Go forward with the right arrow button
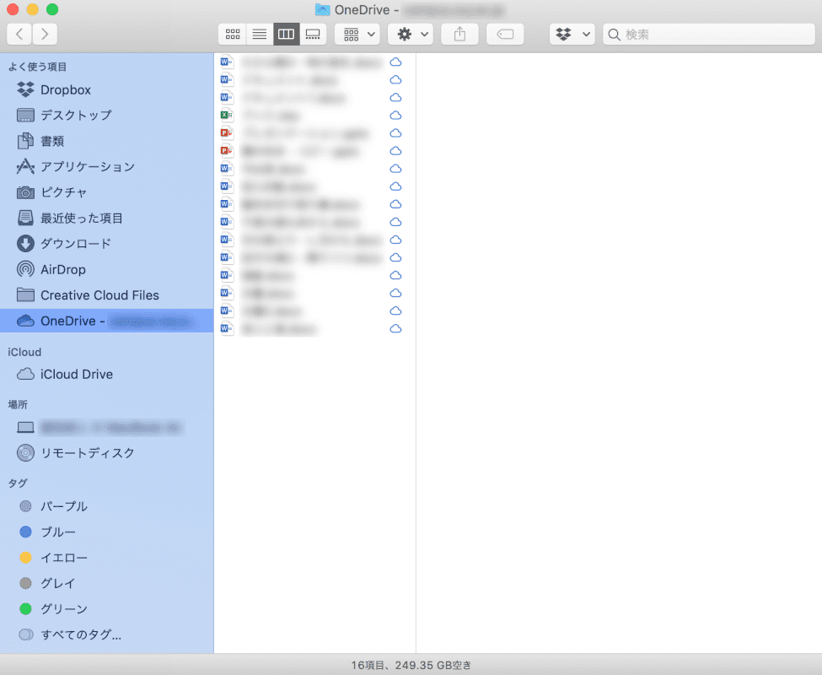The image size is (822, 675). pyautogui.click(x=45, y=34)
